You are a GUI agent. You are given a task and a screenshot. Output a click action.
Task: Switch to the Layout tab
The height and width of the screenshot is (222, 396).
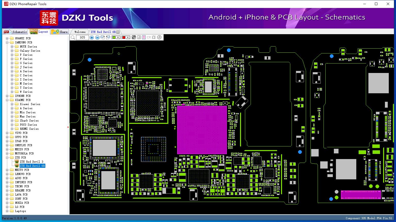click(39, 32)
